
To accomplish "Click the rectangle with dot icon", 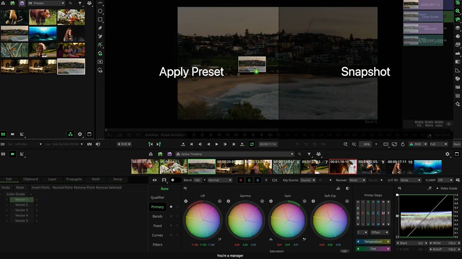I will tap(100, 62).
